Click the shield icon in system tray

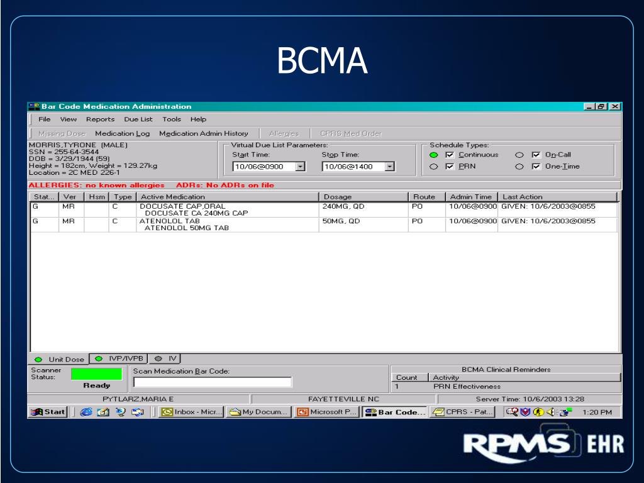[525, 412]
